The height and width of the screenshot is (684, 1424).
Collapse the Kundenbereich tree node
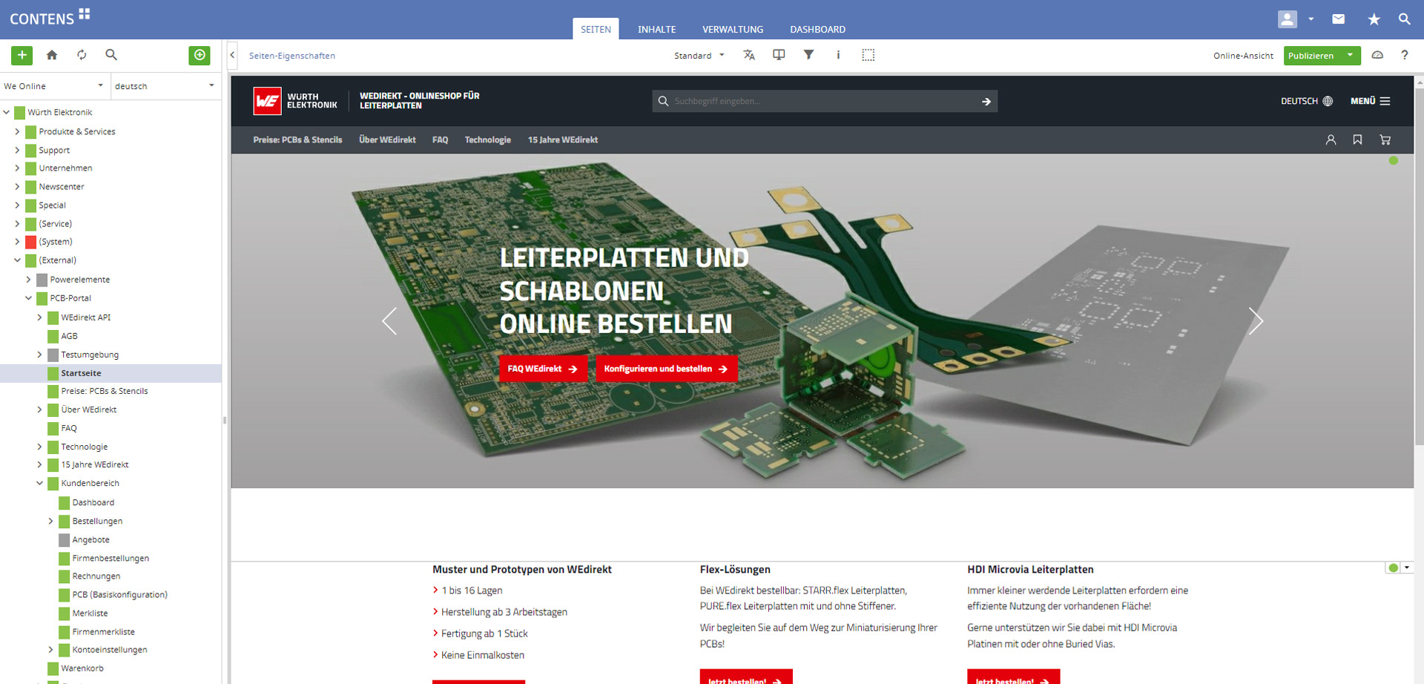coord(39,483)
